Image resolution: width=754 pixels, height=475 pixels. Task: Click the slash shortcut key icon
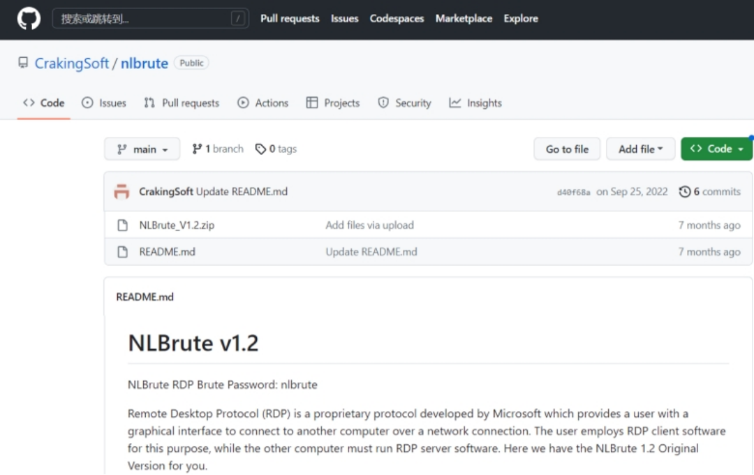238,19
